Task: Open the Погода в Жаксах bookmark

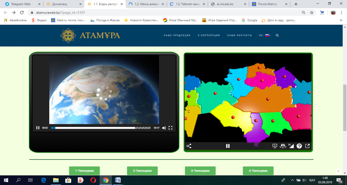Action: pos(105,20)
